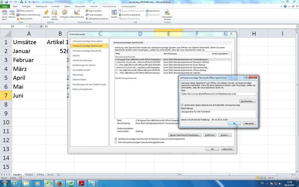Click the Entfernen button

point(210,135)
